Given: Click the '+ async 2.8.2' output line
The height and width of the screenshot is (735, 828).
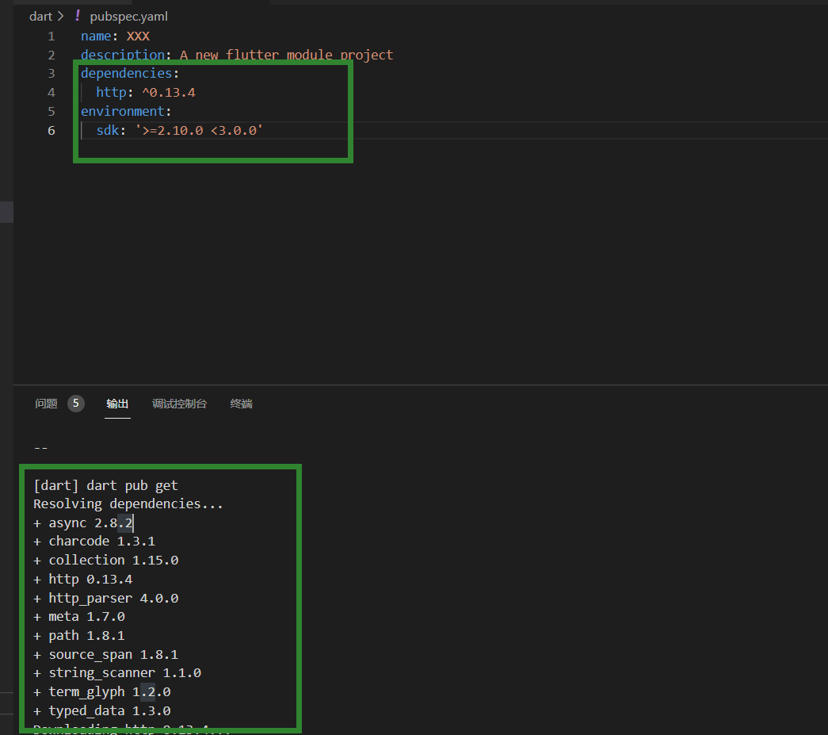Looking at the screenshot, I should 83,523.
